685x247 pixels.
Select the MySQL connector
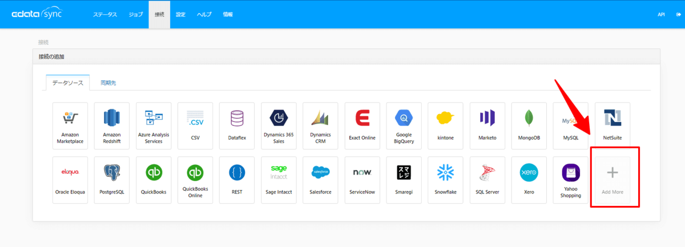(x=571, y=125)
